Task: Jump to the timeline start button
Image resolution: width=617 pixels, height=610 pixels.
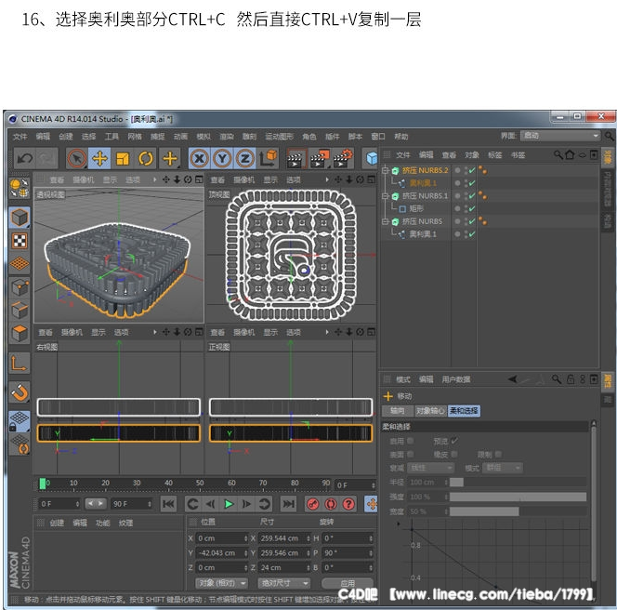Action: coord(168,504)
